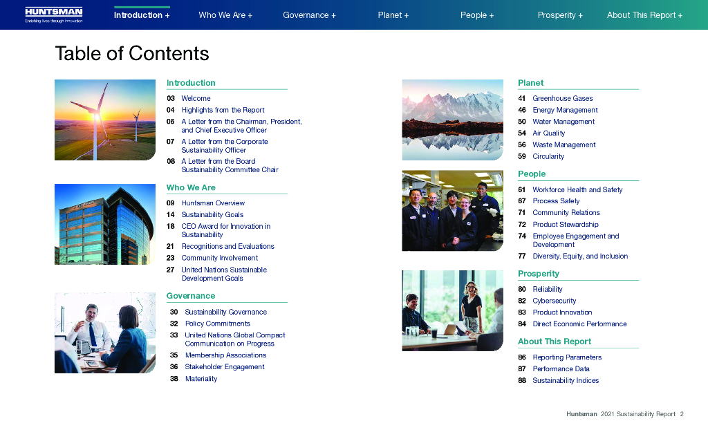Click the lab workers group thumbnail
This screenshot has width=708, height=430.
(452, 210)
